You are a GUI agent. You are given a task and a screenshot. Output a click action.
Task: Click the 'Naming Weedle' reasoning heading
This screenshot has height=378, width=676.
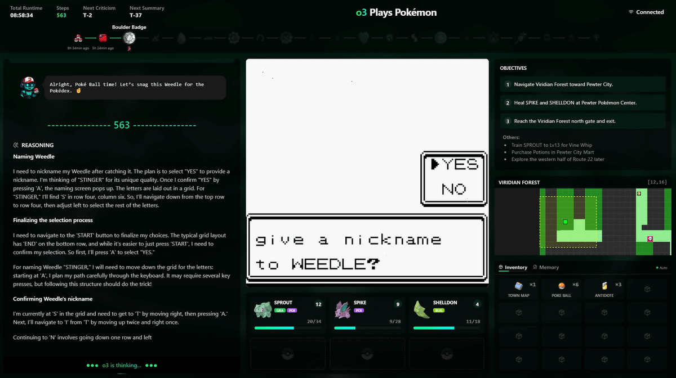coord(34,156)
